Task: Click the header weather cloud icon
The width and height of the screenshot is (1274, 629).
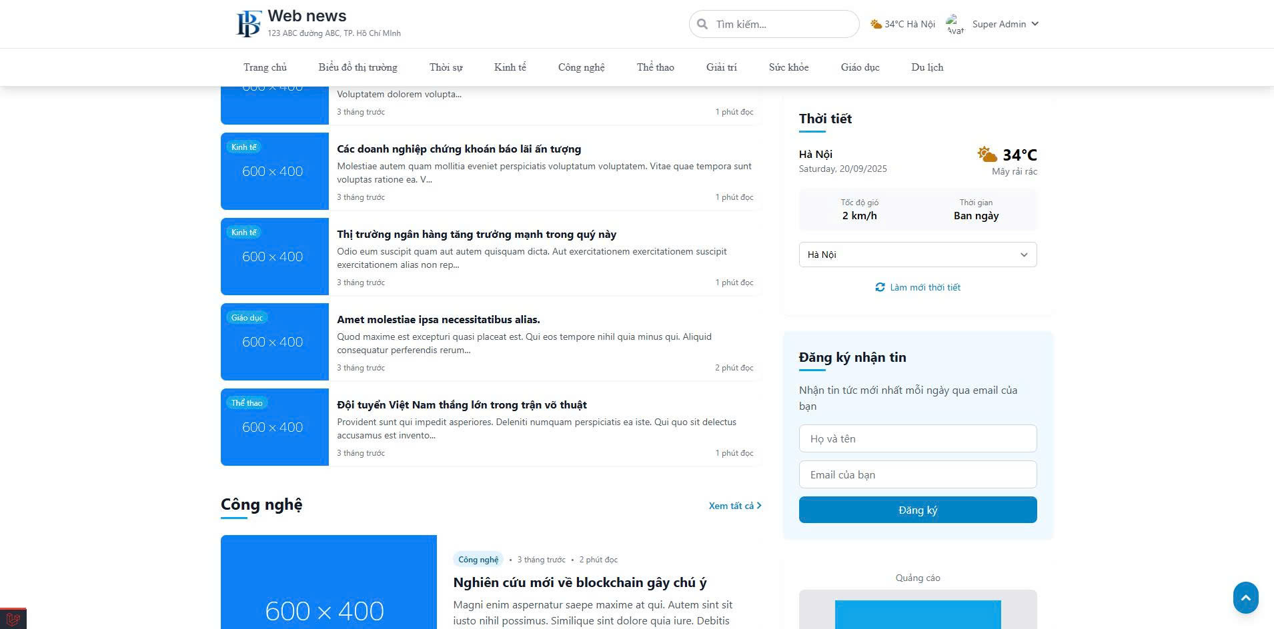Action: click(876, 24)
